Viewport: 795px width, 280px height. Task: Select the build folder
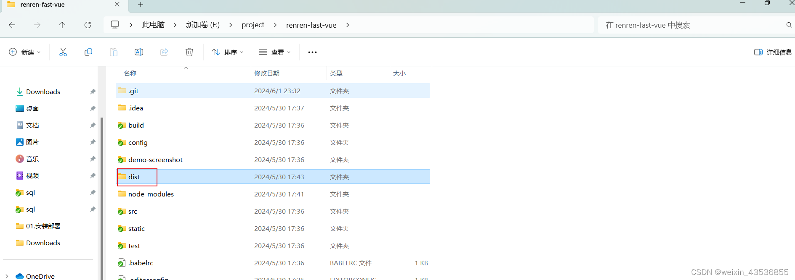tap(273, 125)
